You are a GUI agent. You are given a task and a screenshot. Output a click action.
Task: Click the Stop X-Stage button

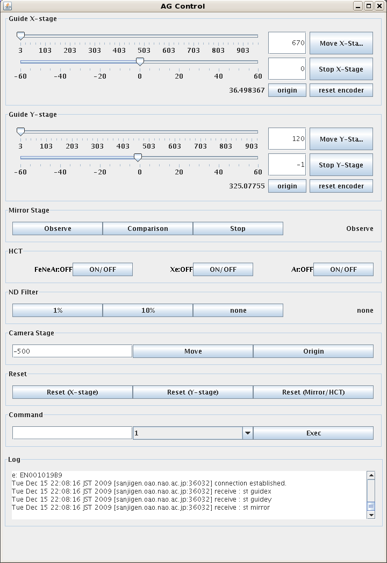pos(341,69)
